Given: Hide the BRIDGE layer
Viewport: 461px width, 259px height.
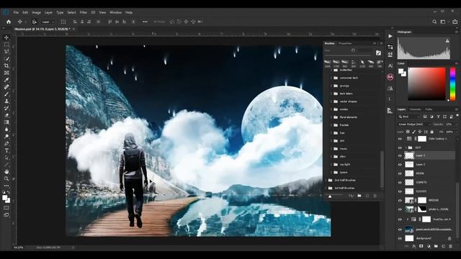Looking at the screenshot, I should [400, 200].
